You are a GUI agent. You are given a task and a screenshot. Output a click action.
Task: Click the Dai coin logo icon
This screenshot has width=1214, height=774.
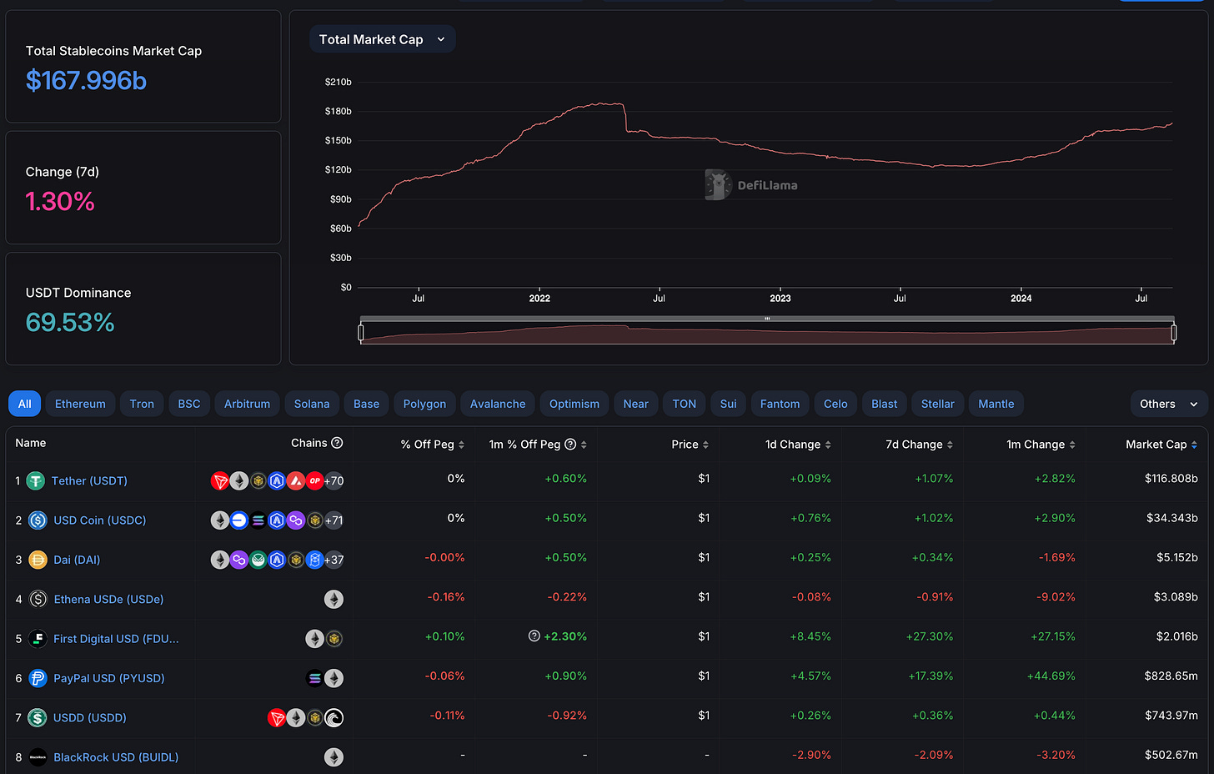coord(38,560)
